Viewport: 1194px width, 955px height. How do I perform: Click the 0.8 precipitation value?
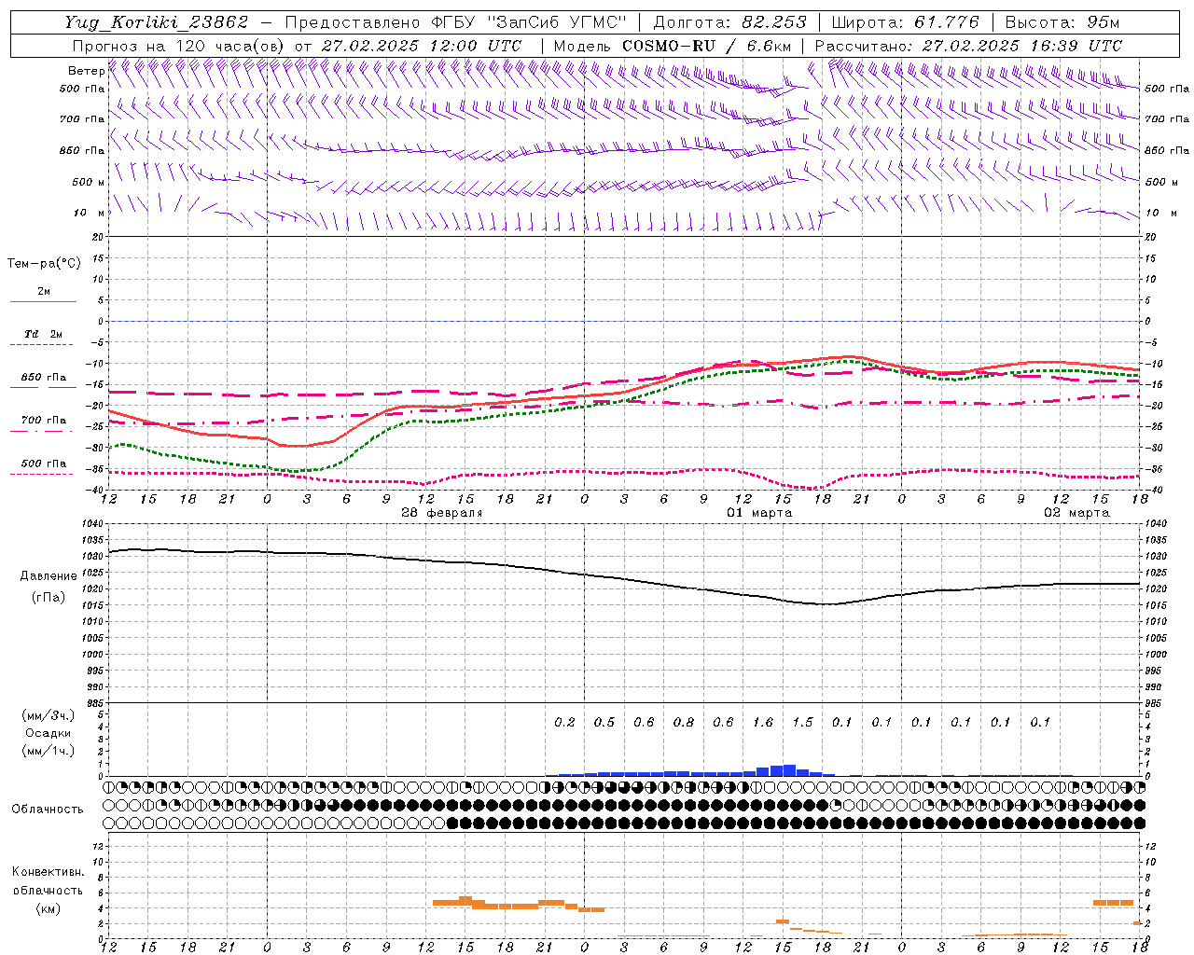click(x=684, y=722)
